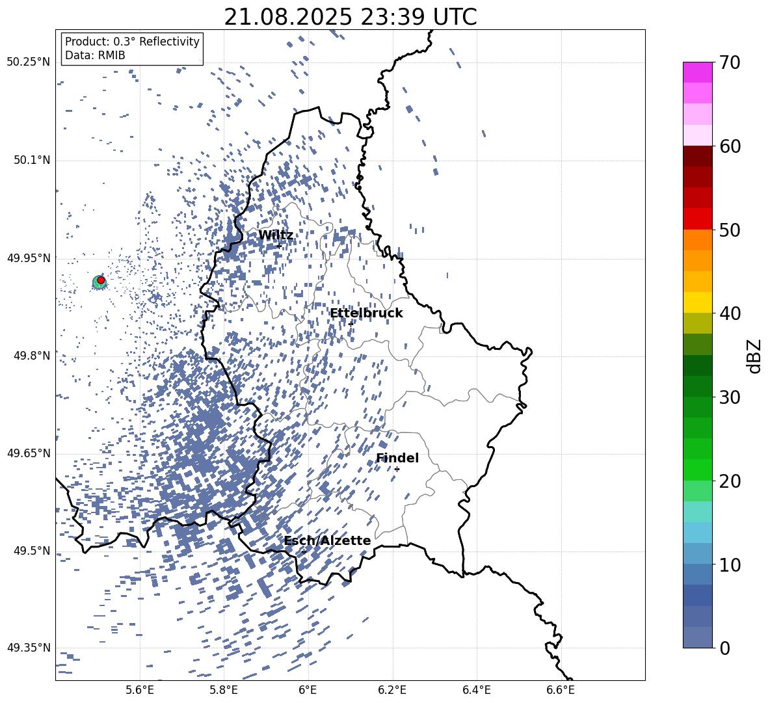Click the bright red 50 dBZ swatch
Screen dimensions: 770x703
click(x=697, y=219)
